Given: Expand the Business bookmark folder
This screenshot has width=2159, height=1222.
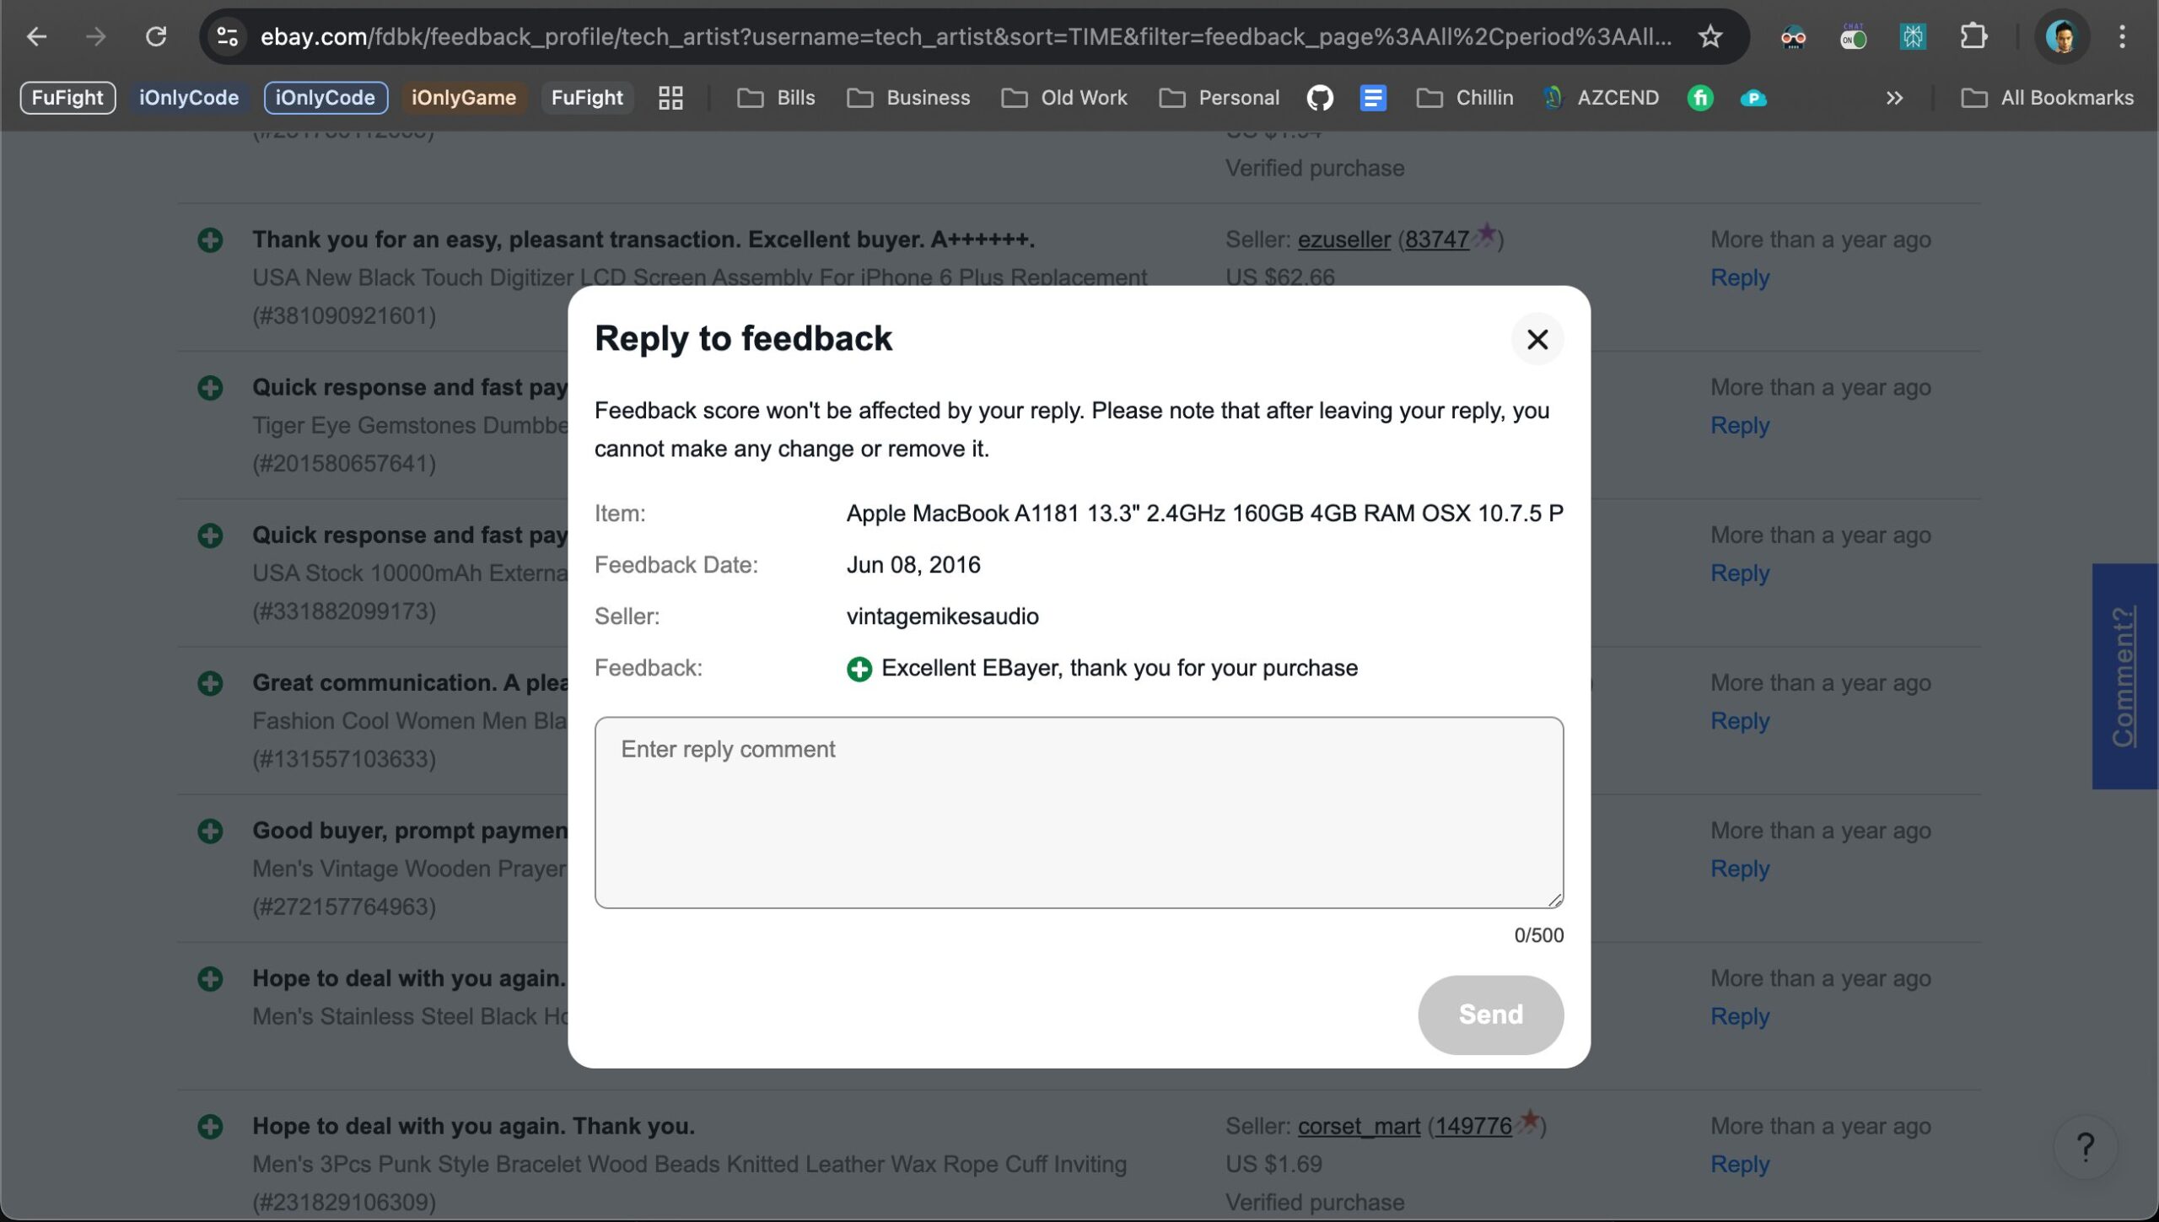Looking at the screenshot, I should tap(908, 98).
